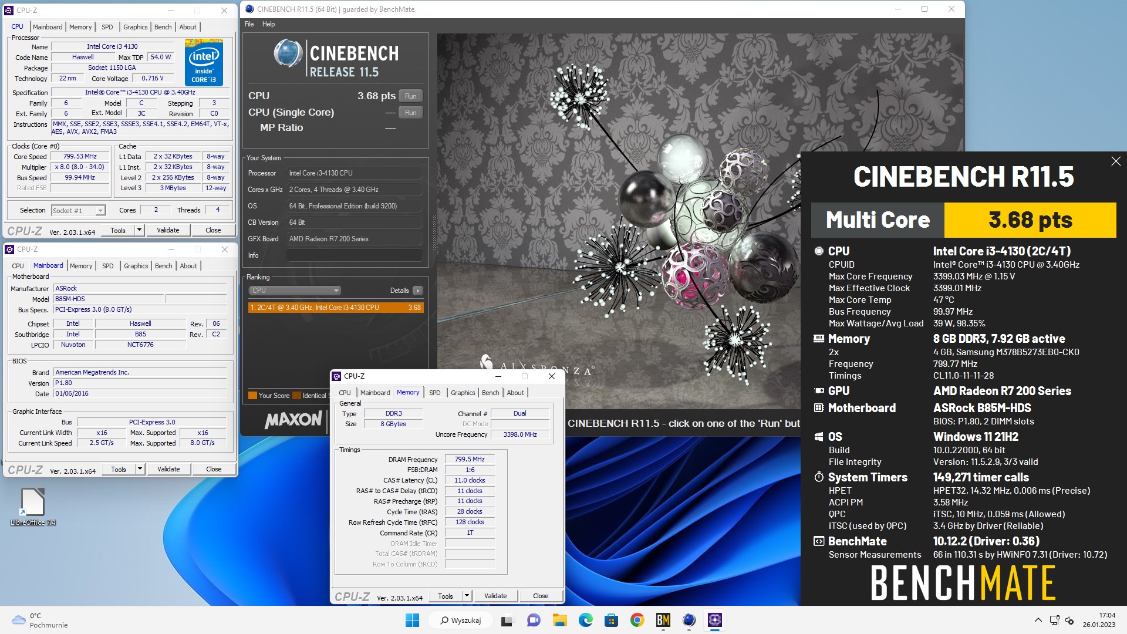Open Tools dropdown arrow in Memory CPU-Z window
Screen dimensions: 1127x634
click(x=467, y=596)
